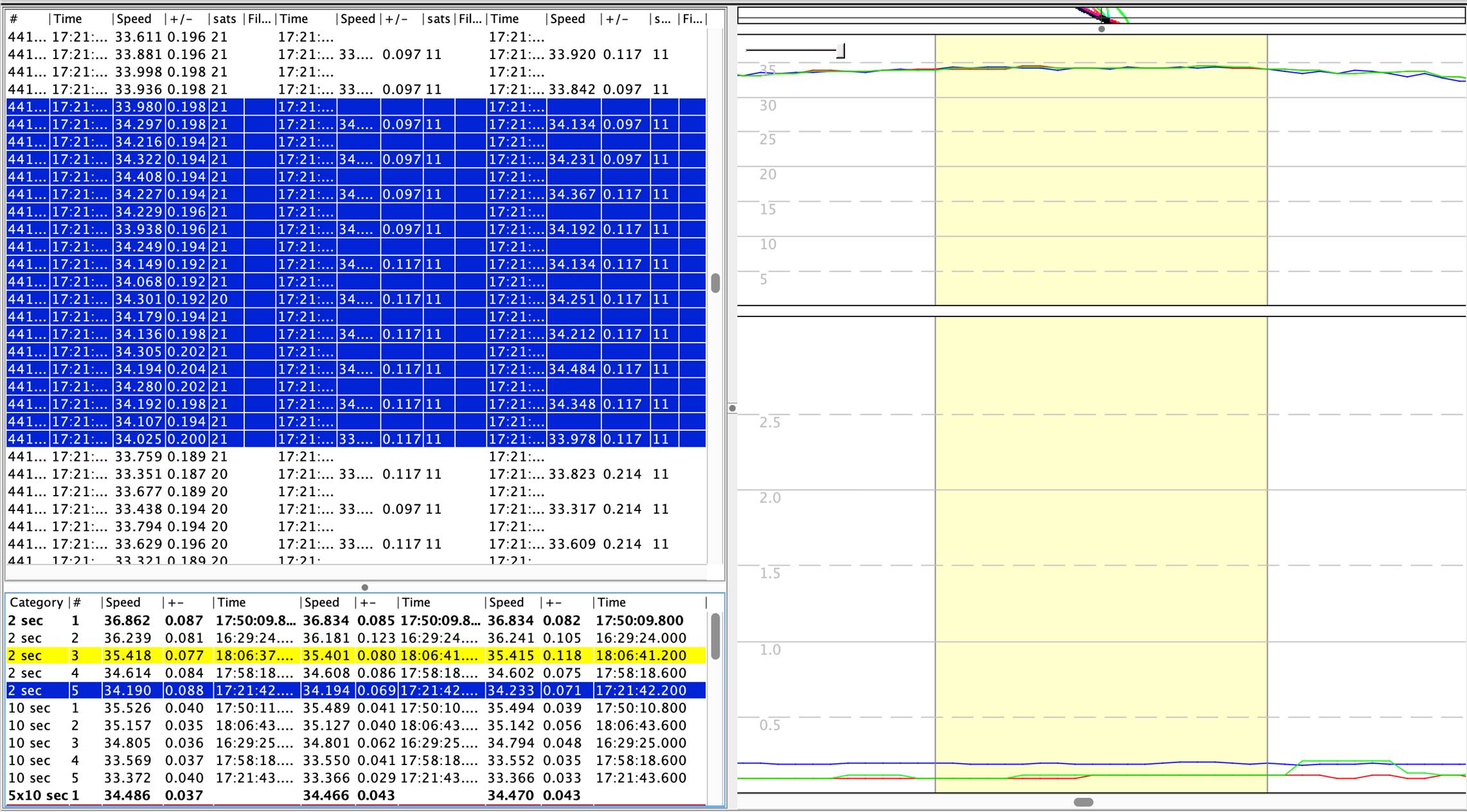This screenshot has width=1467, height=812.
Task: Click the results table's vertical scrollbar thumb
Action: (715, 636)
